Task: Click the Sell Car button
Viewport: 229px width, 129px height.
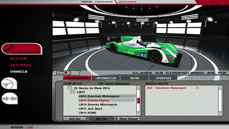Action: point(75,119)
